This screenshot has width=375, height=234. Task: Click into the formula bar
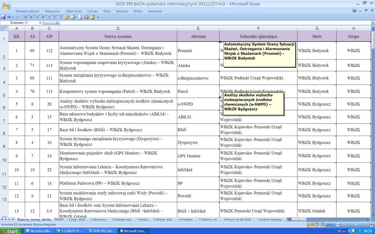[x=215, y=23]
